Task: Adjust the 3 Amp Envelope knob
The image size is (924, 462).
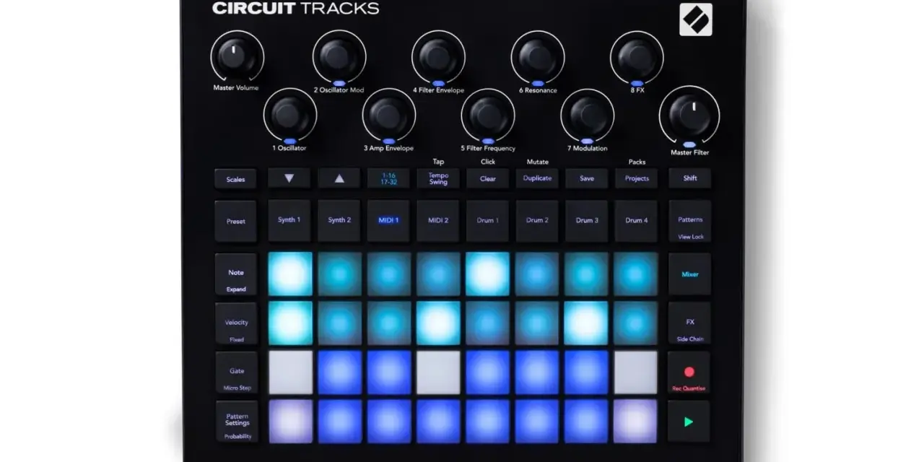Action: pos(389,113)
